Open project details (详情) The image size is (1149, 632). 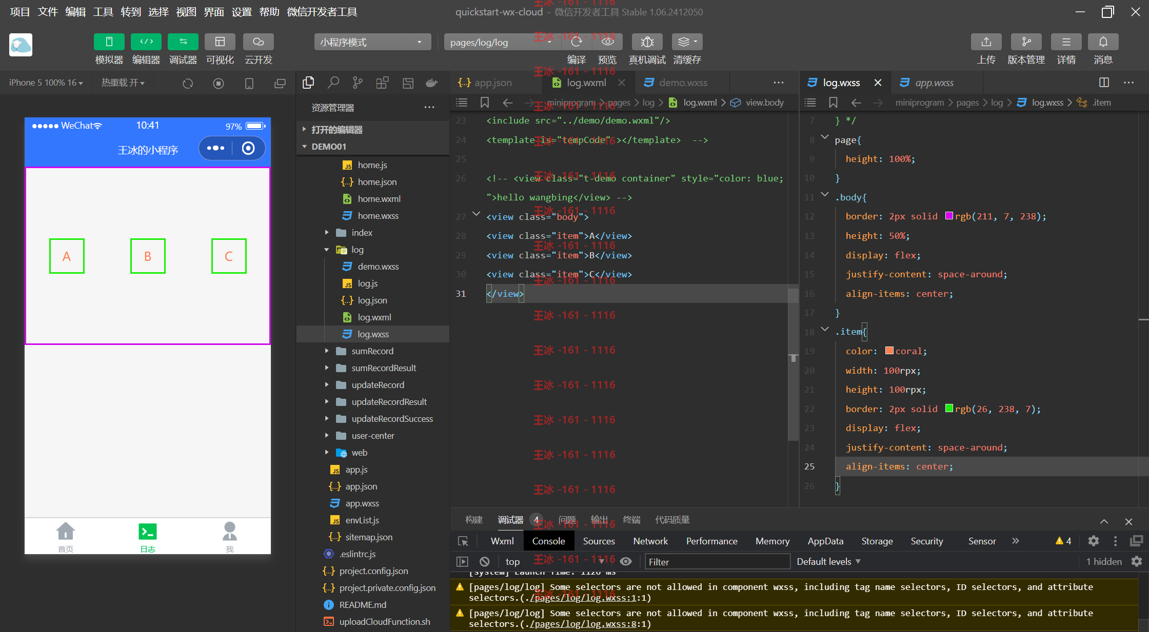pyautogui.click(x=1066, y=42)
